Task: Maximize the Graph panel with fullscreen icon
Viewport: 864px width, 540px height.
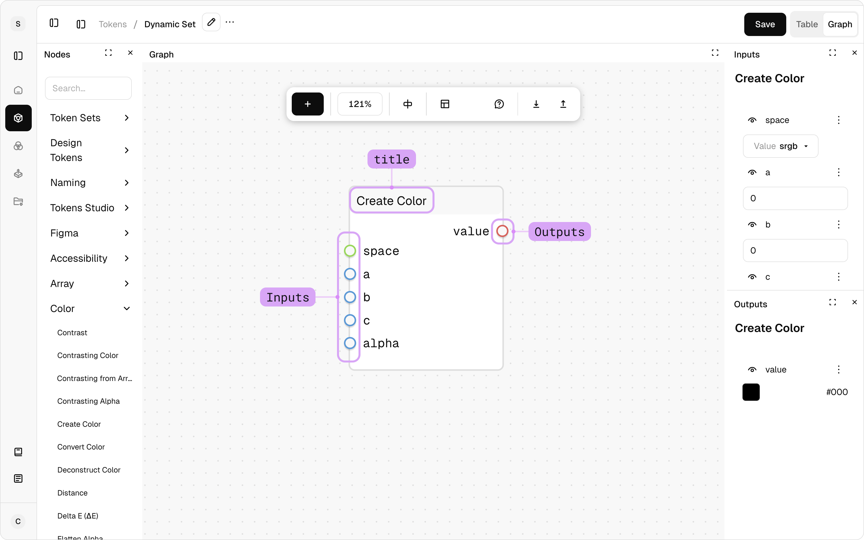Action: (x=715, y=53)
